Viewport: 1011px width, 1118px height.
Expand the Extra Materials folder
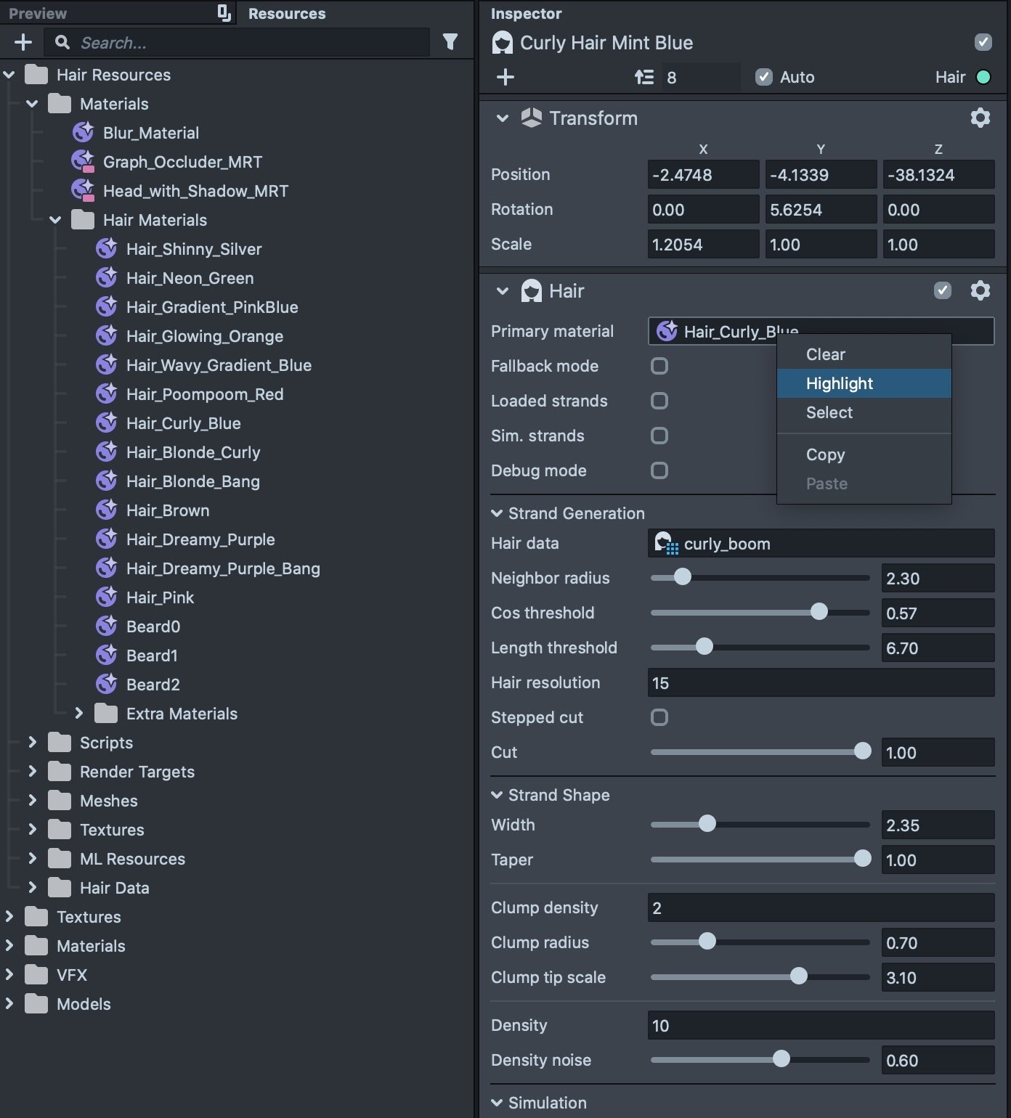[78, 714]
